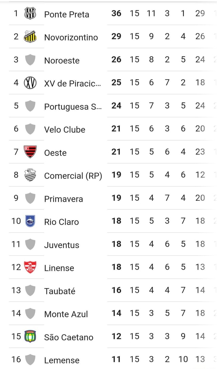Image resolution: width=217 pixels, height=369 pixels.
Task: Select the Monte Azul team row
Action: (x=66, y=314)
